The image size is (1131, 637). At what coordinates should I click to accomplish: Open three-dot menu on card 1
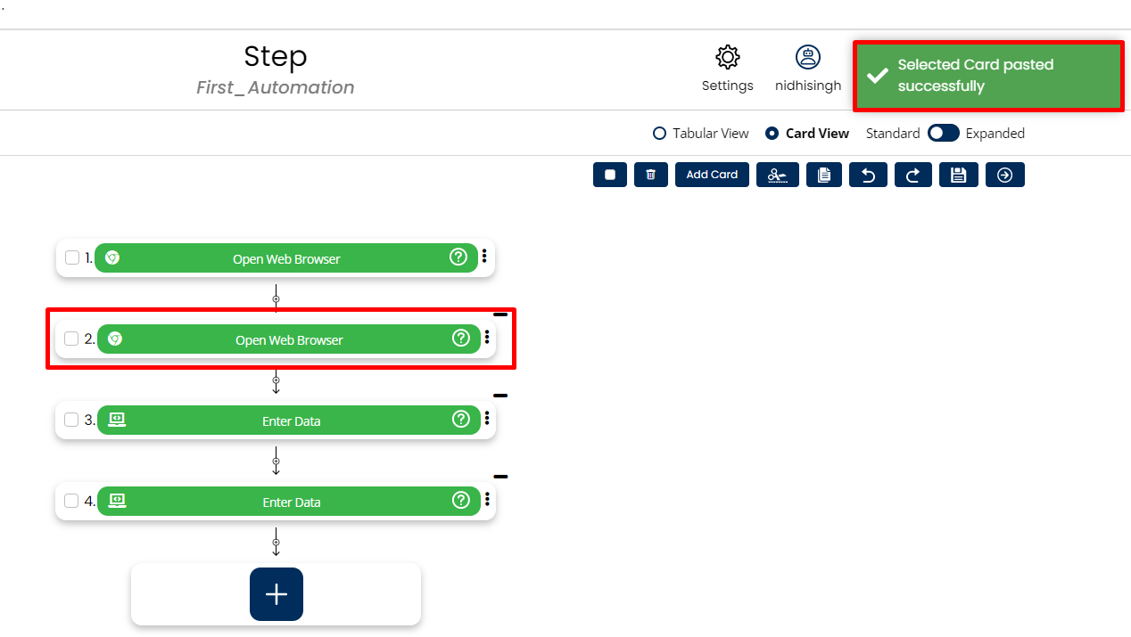tap(484, 257)
